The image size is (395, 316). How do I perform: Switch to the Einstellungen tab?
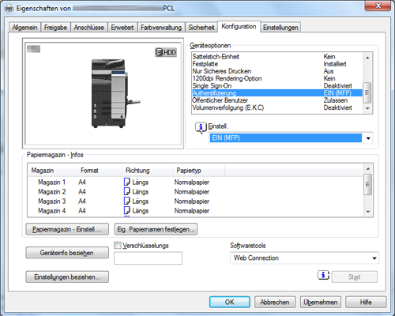[x=280, y=28]
